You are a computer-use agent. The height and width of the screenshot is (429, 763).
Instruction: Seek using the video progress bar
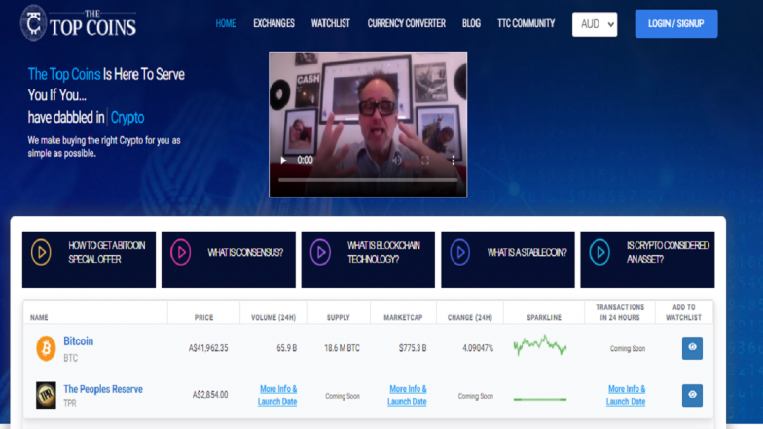coord(368,180)
